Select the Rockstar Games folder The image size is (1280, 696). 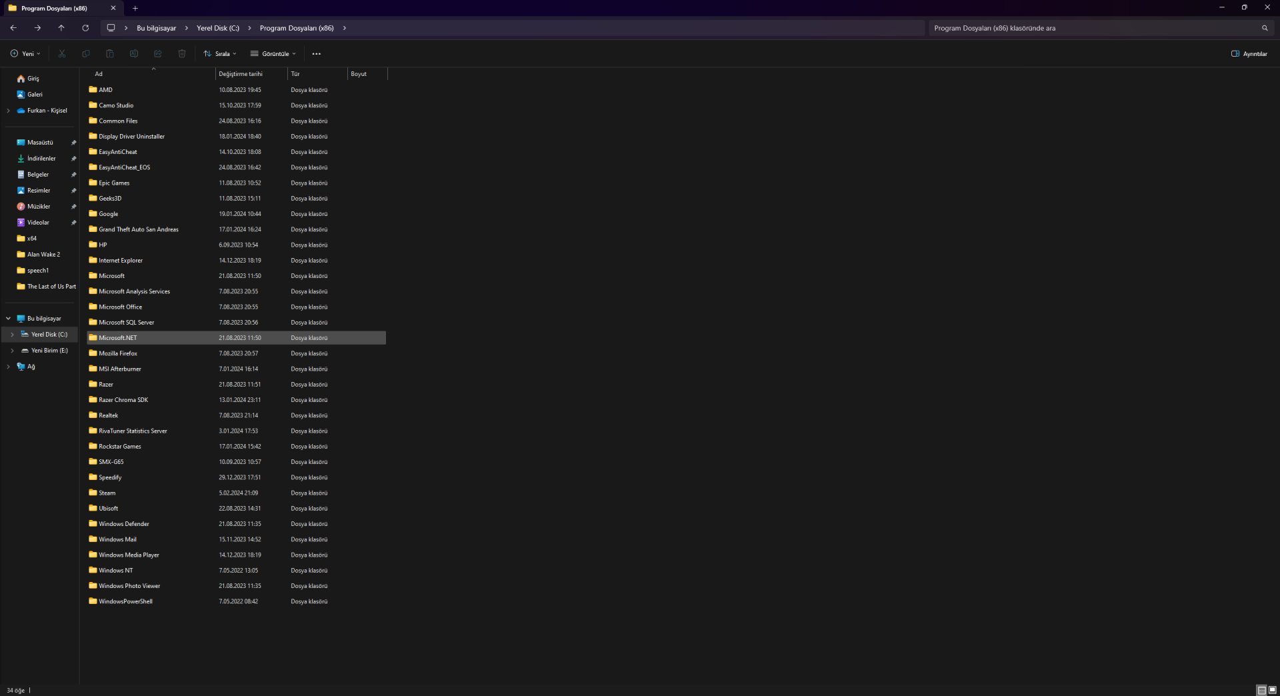coord(237,447)
